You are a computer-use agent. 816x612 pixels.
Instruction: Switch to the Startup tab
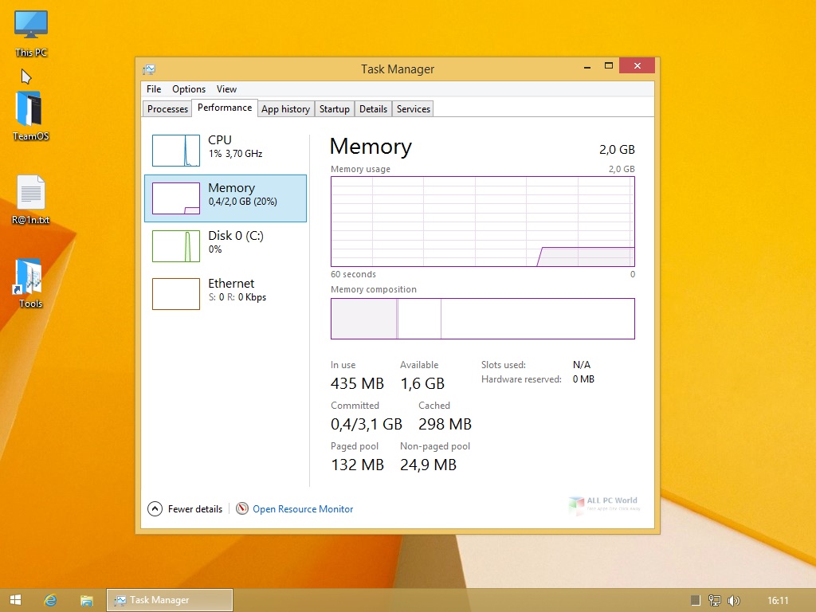tap(334, 108)
